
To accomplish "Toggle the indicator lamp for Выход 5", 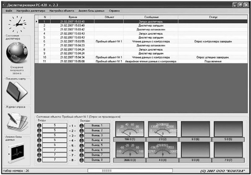I will point(81,145).
